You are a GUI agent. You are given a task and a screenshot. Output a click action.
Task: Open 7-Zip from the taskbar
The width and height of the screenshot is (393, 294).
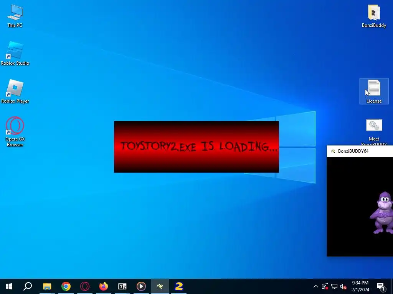pos(122,286)
